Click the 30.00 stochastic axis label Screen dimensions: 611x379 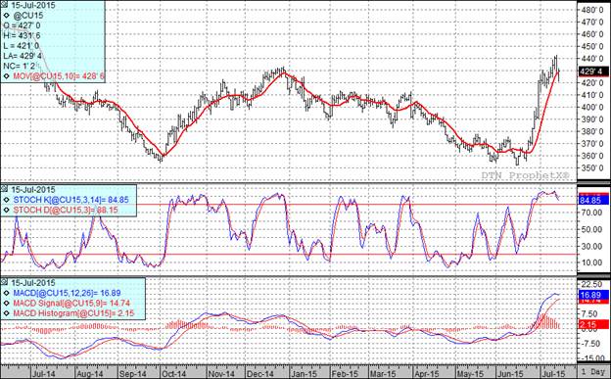coord(592,246)
